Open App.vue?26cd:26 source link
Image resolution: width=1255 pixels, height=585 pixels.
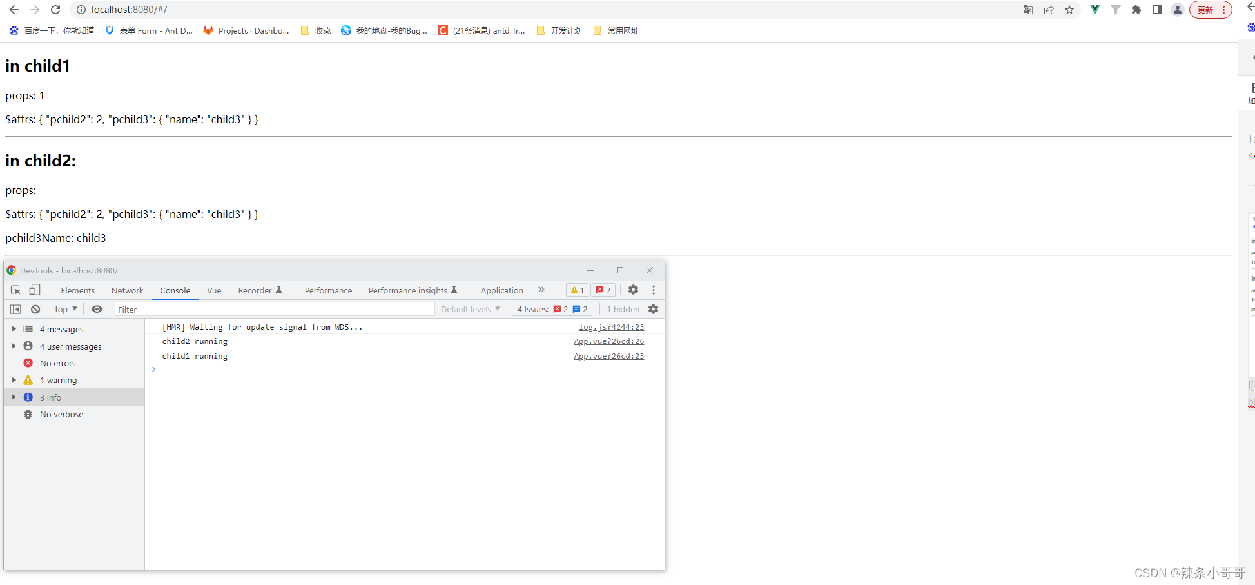(609, 341)
